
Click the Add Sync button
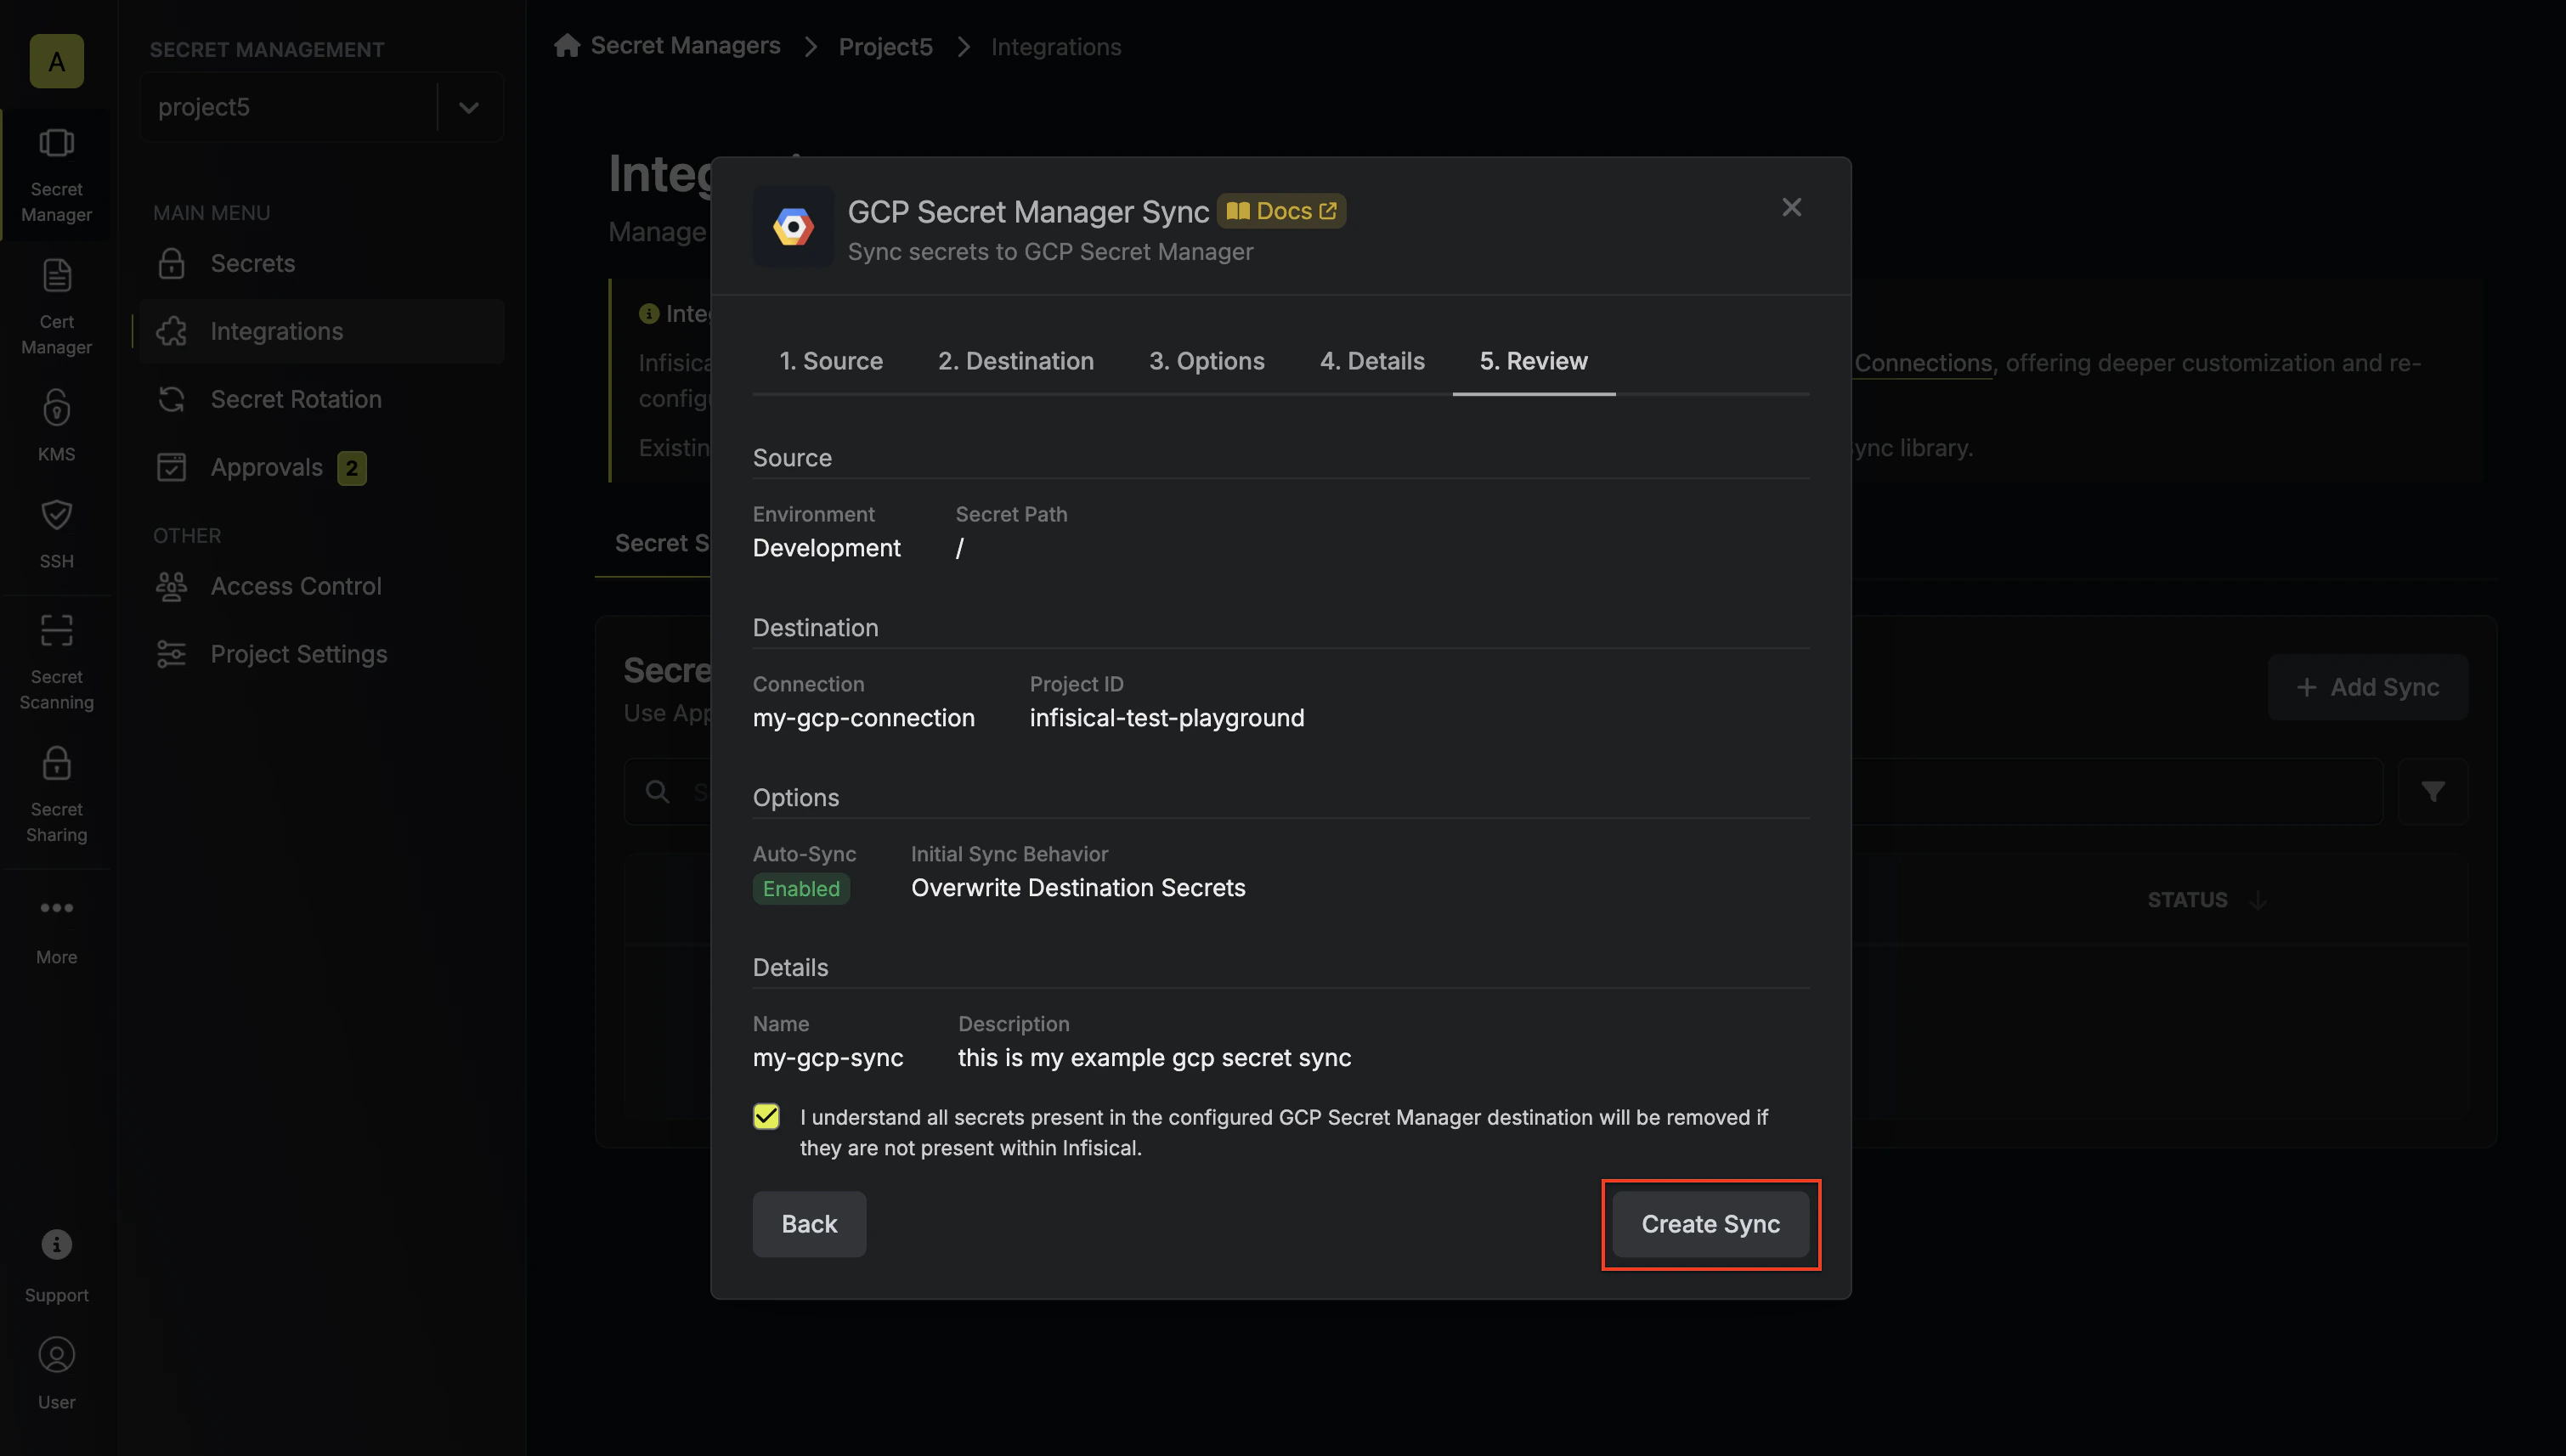point(2367,687)
